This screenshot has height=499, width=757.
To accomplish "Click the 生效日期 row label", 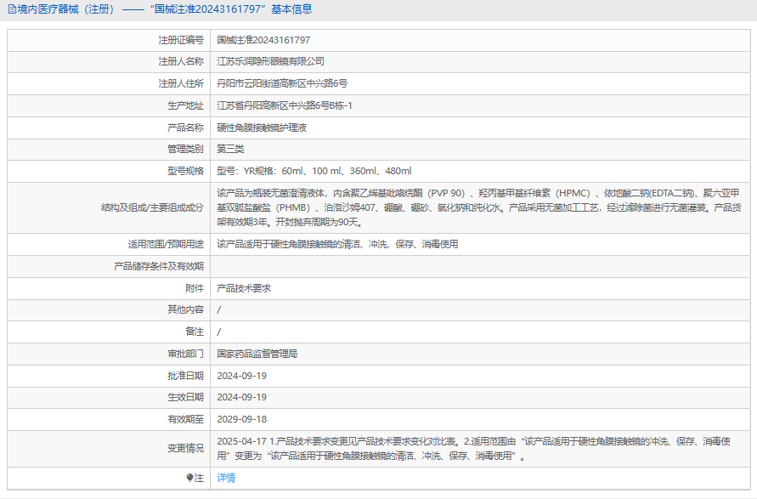I will click(185, 397).
